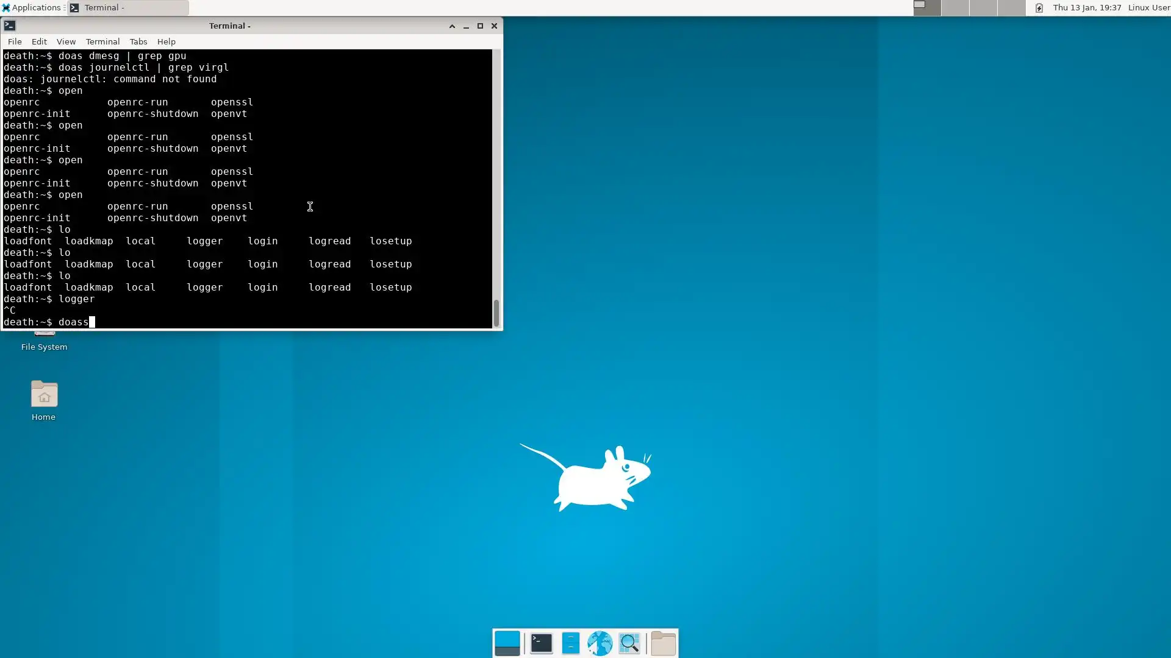Click the Terminal taskbar window button
Screen dimensions: 1171x658
(128, 8)
